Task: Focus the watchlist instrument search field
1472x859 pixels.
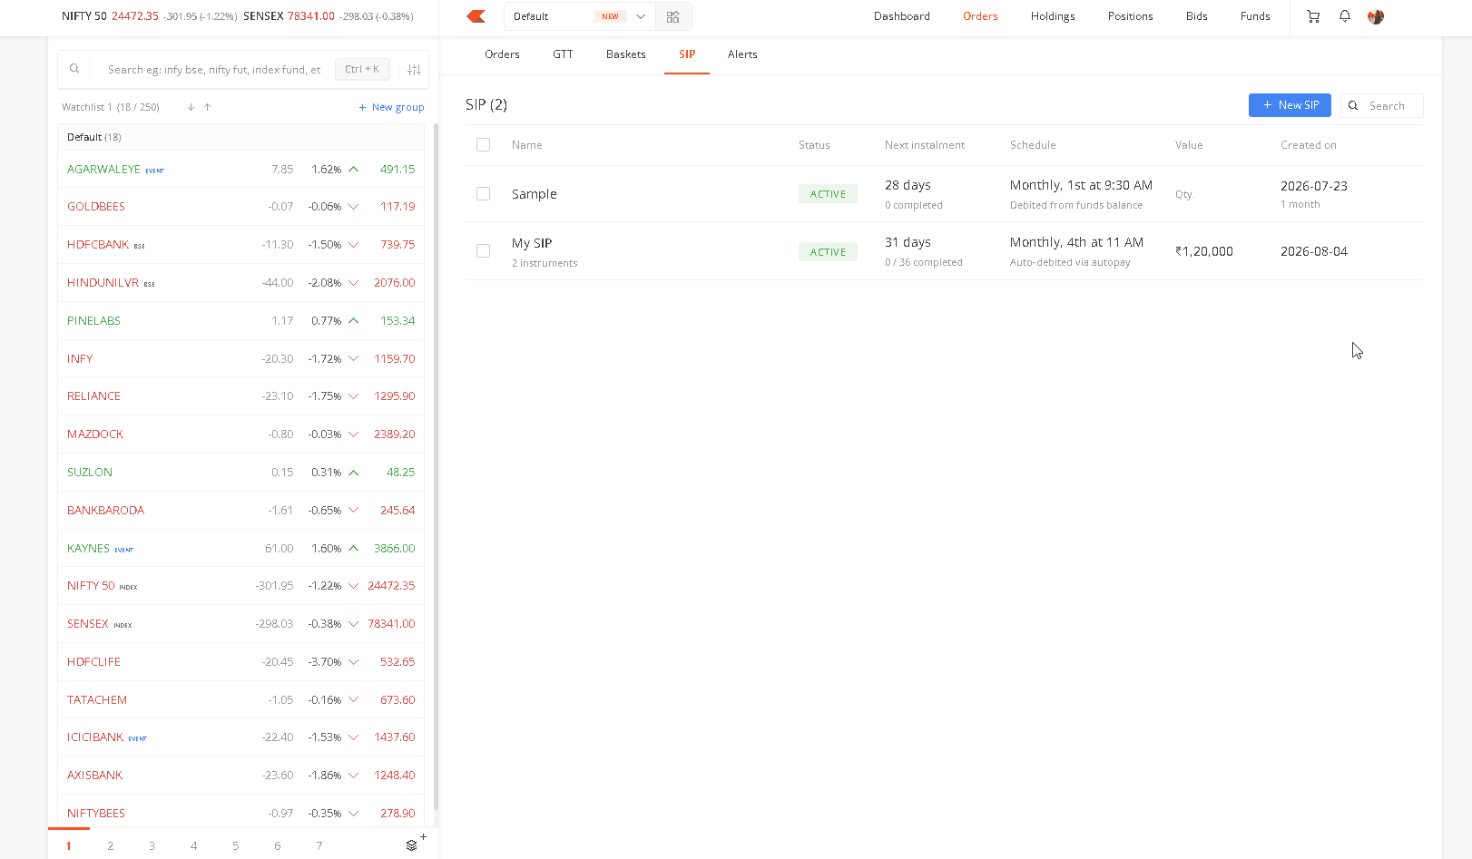Action: (x=214, y=70)
